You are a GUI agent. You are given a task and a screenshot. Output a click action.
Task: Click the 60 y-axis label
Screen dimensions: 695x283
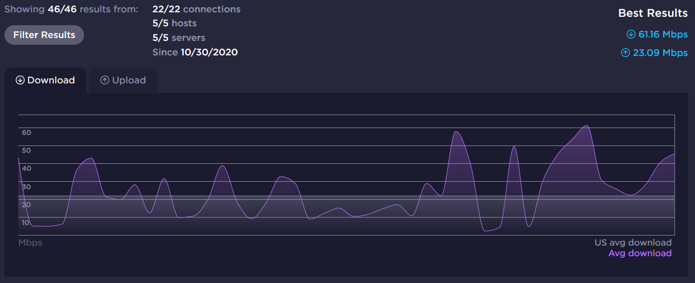(x=26, y=133)
